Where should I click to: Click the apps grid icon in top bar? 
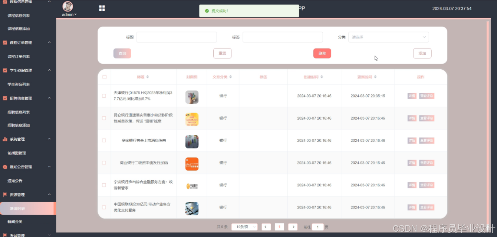coord(102,8)
